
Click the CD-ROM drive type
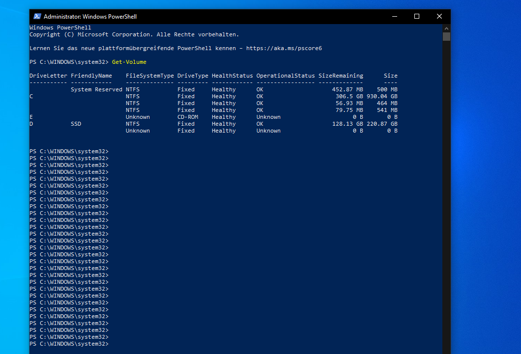[188, 117]
